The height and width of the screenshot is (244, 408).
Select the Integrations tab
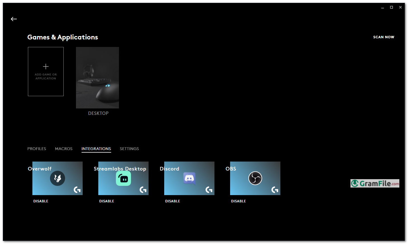click(x=96, y=149)
